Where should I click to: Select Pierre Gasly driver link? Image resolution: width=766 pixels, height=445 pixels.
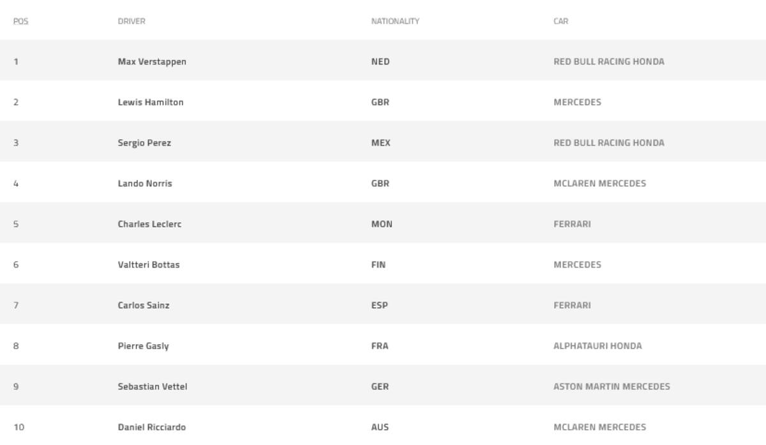(144, 346)
